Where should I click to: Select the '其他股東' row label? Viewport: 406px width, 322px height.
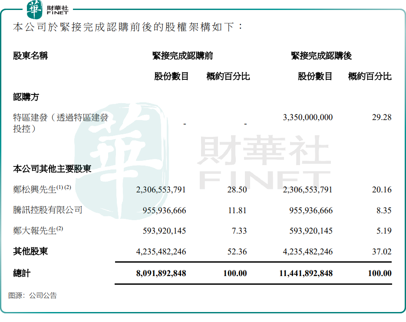pos(30,251)
